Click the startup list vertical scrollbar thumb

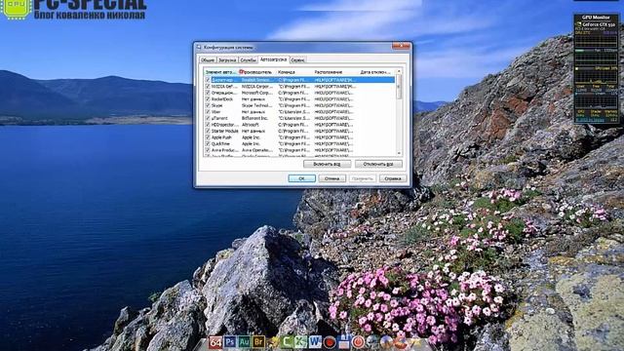399,87
